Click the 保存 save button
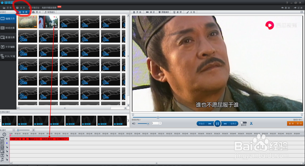This screenshot has height=166, width=305. [x=21, y=8]
